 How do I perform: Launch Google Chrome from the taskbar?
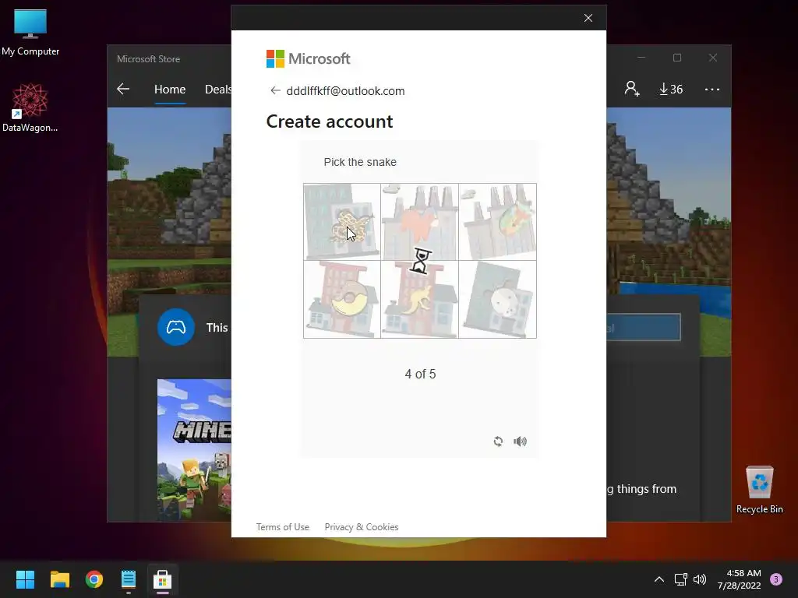[x=94, y=579]
